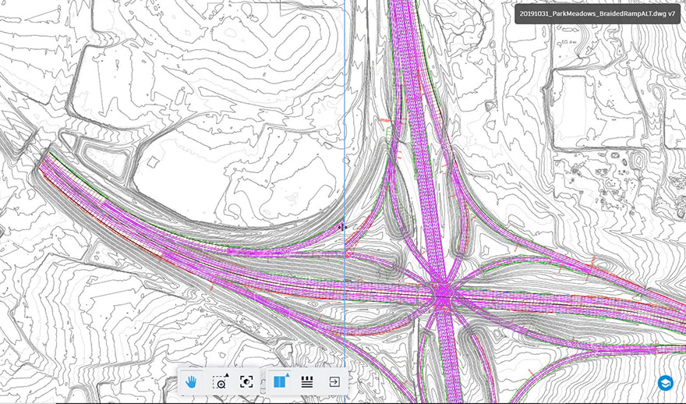
Task: Click the fit to view icon
Action: pos(246,381)
